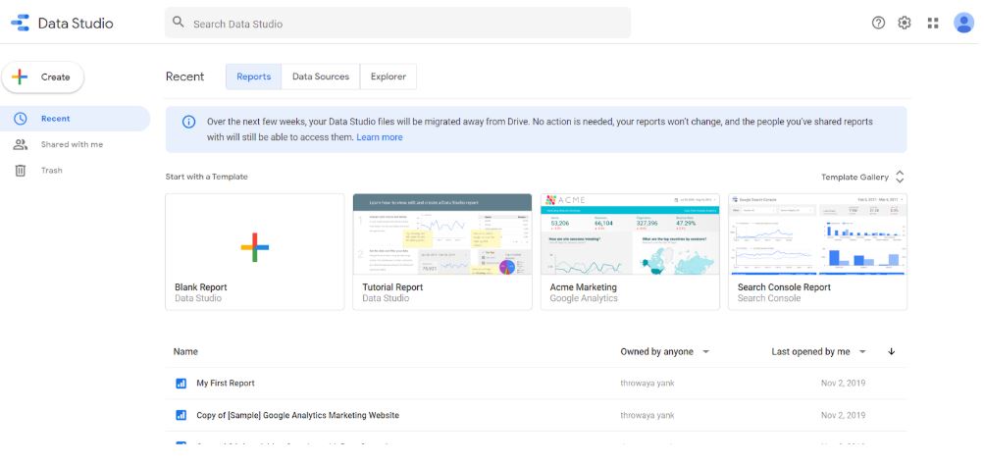Follow the Learn more link
This screenshot has height=464, width=984.
tap(380, 137)
